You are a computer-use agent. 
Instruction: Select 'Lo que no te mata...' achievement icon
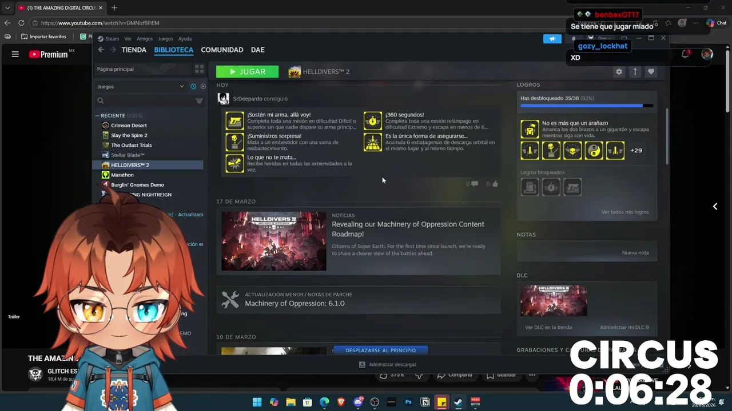click(x=234, y=163)
